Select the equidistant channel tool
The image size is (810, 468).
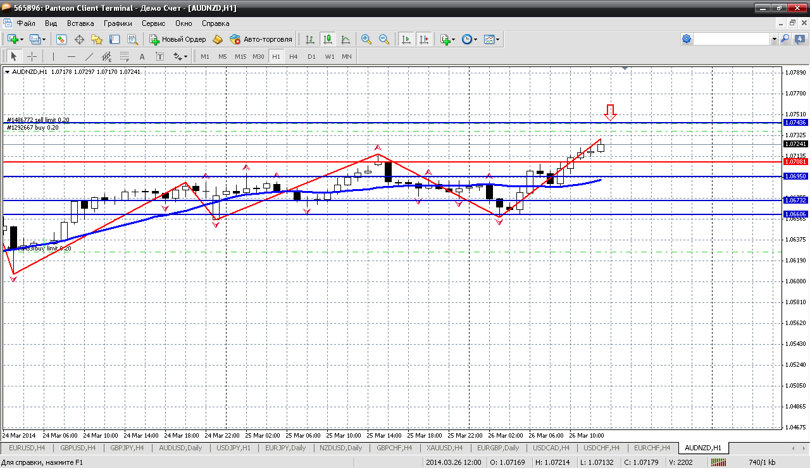107,56
